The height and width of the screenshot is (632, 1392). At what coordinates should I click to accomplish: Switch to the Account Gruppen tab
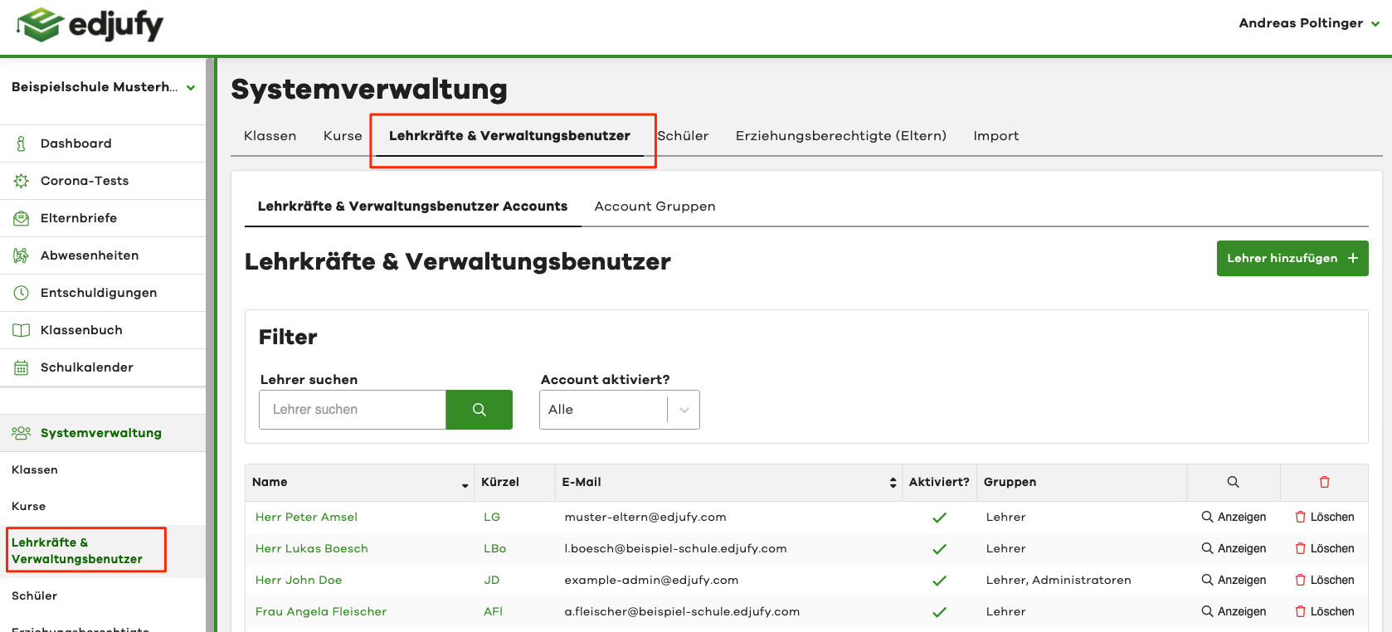coord(655,207)
